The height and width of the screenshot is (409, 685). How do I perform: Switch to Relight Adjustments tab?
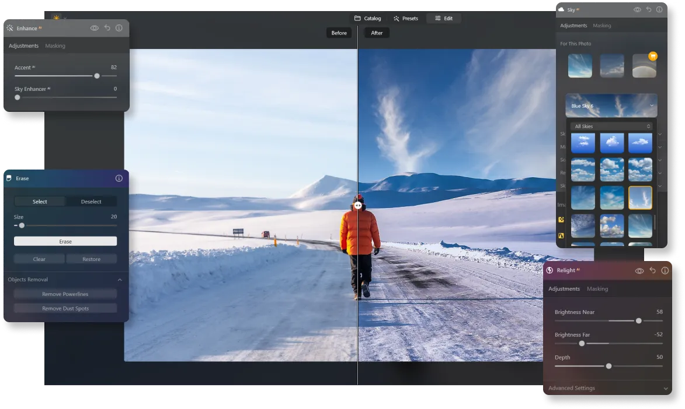coord(564,288)
